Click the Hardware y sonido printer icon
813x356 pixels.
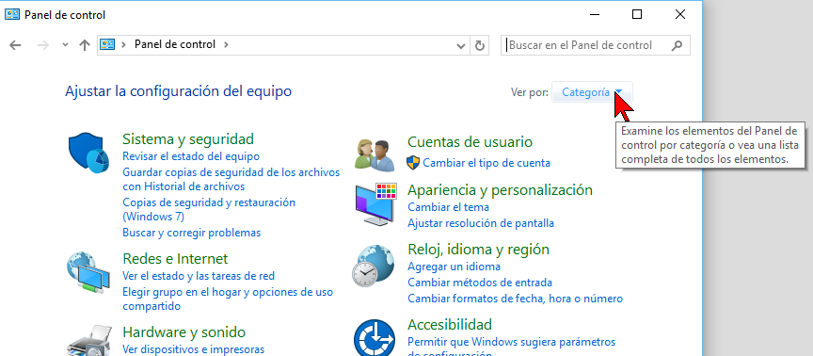point(89,340)
